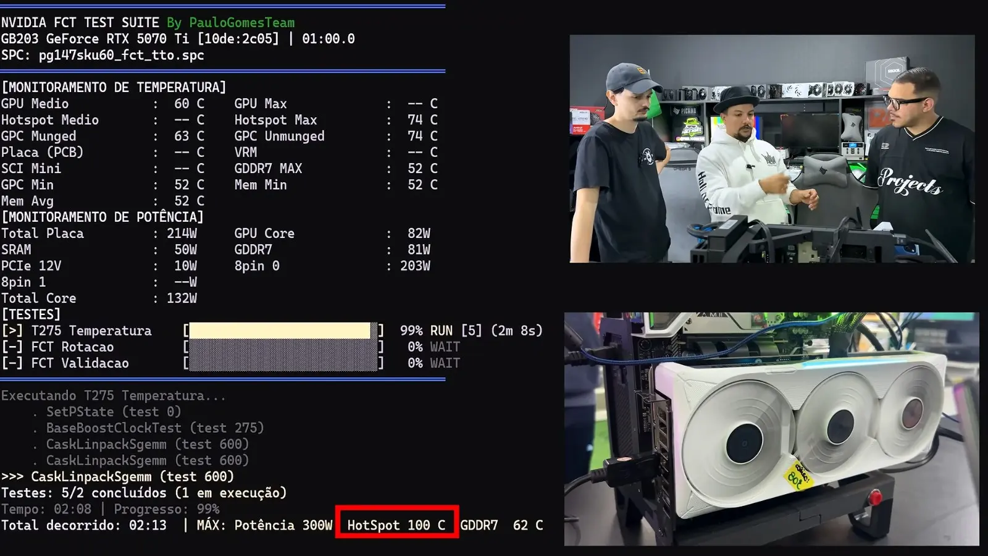Click the 'Placa (PCB)' label

point(42,152)
